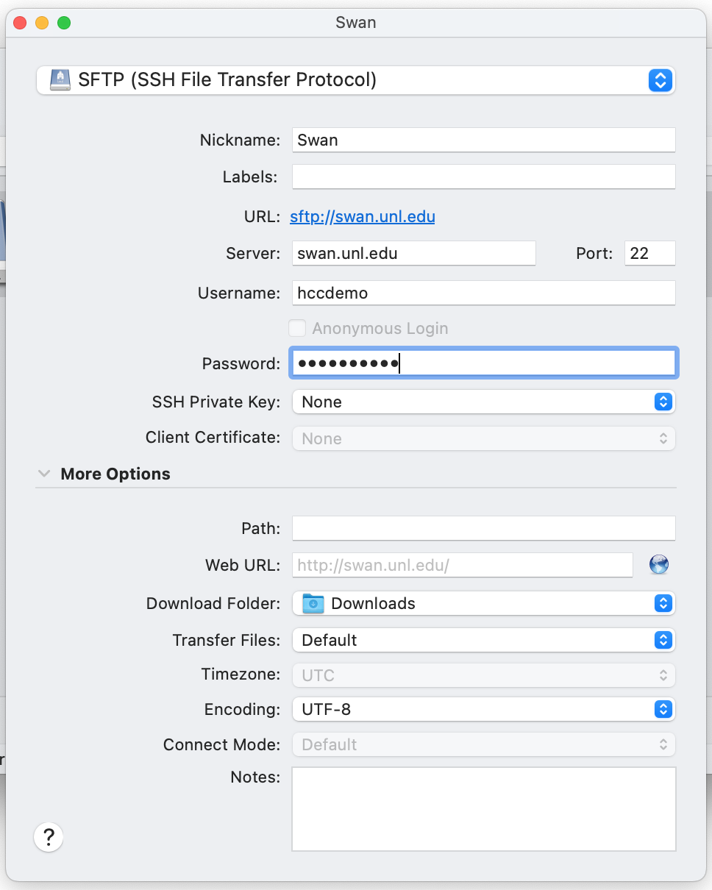The width and height of the screenshot is (712, 890).
Task: Click the Username field with hccdemo
Action: pos(483,293)
